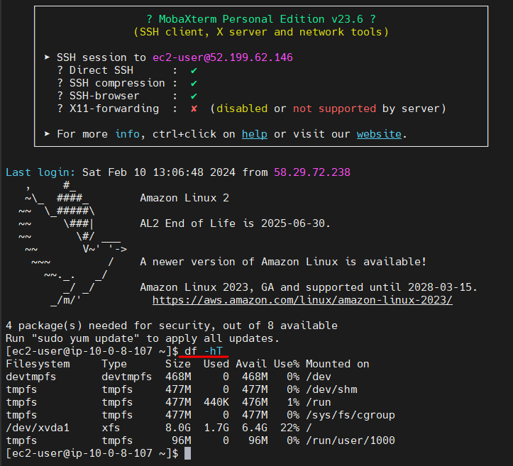
Task: Click the 'A newer version of Amazon Linux' notice
Action: (x=283, y=262)
